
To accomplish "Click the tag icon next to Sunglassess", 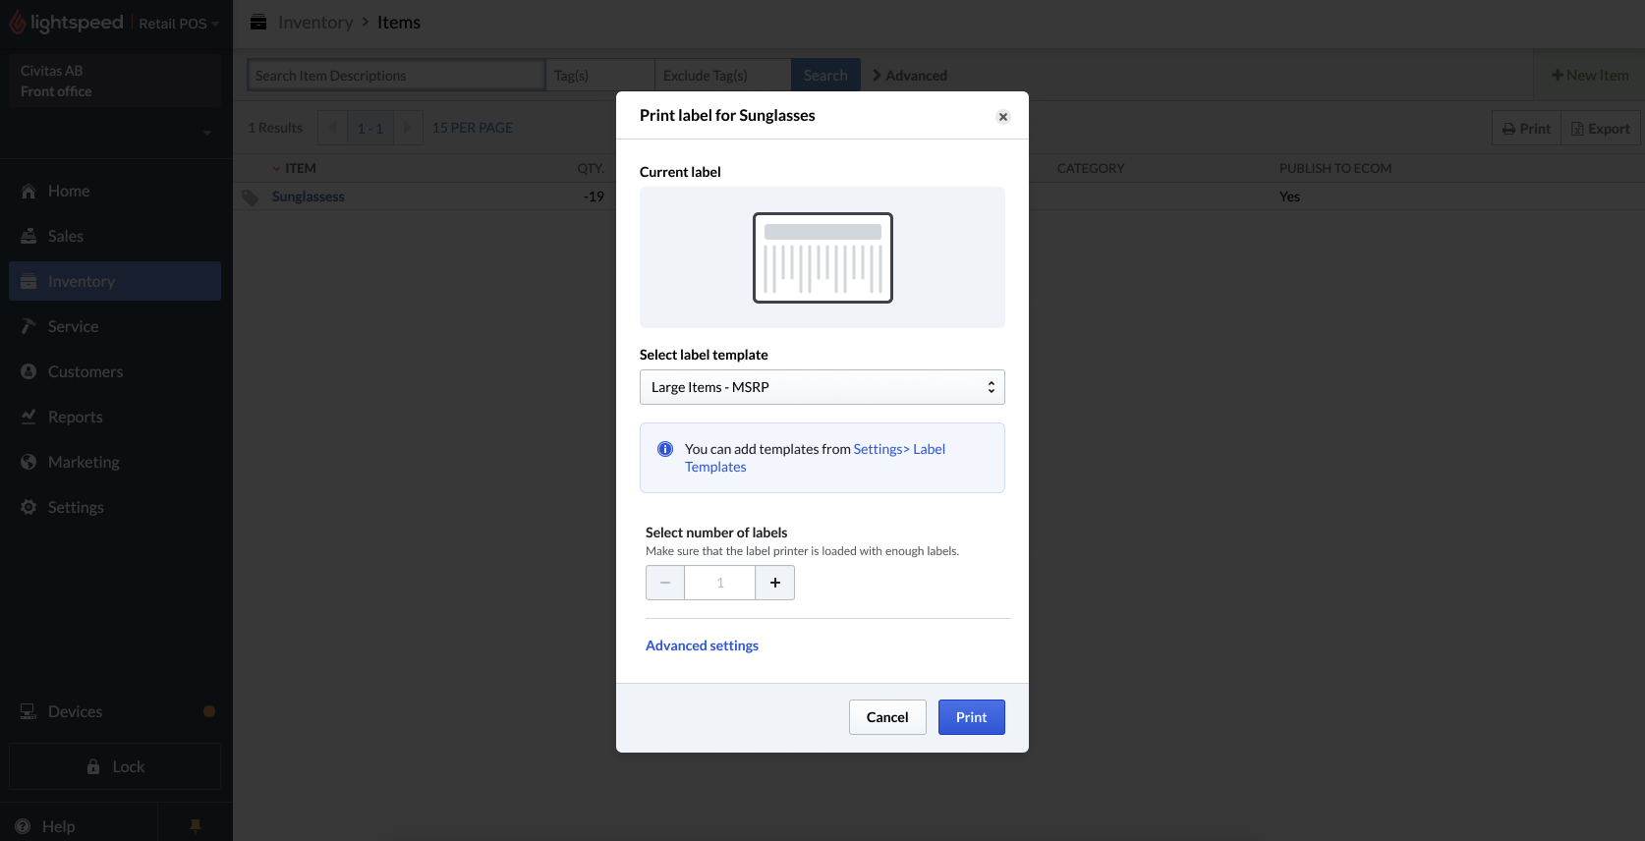I will (x=251, y=196).
